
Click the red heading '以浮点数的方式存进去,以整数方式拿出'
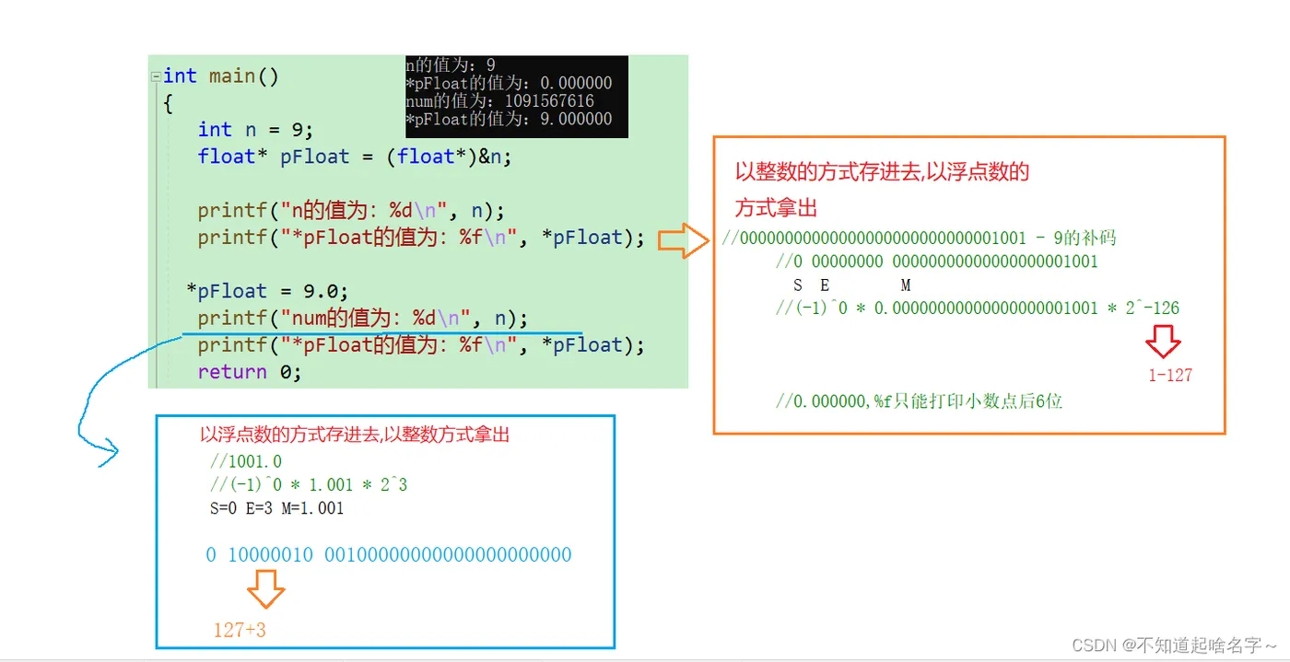[355, 435]
